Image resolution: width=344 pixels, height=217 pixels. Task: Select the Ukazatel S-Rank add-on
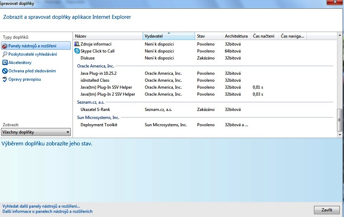point(95,110)
